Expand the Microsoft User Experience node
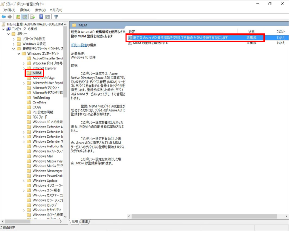Screen dimensions: 289x231 tap(24, 83)
